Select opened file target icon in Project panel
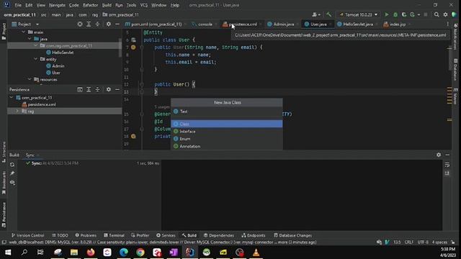The image size is (461, 259). click(80, 24)
